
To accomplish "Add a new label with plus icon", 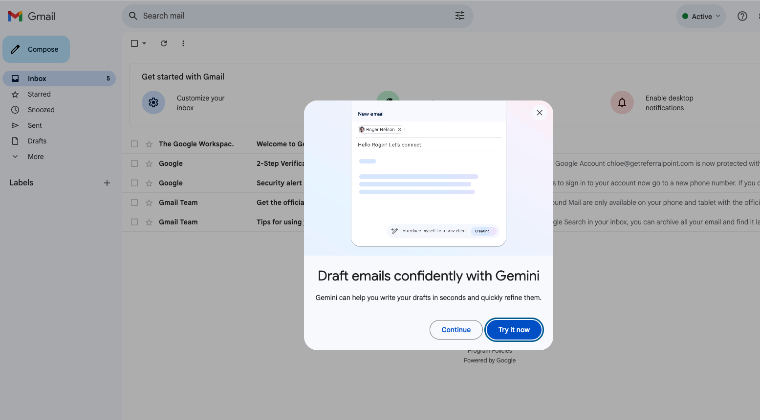I will (x=107, y=183).
